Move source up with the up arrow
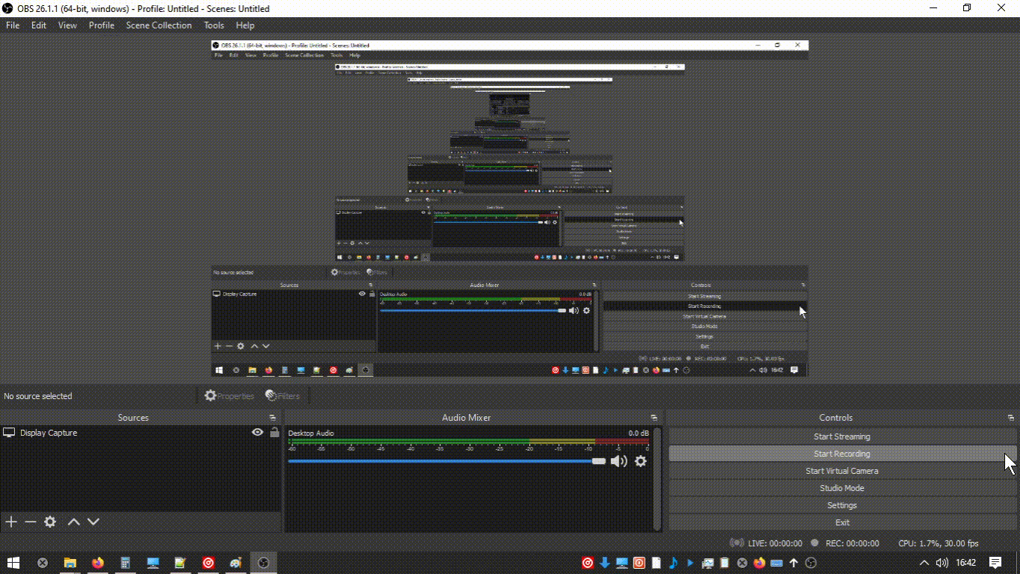This screenshot has width=1020, height=574. pyautogui.click(x=73, y=522)
